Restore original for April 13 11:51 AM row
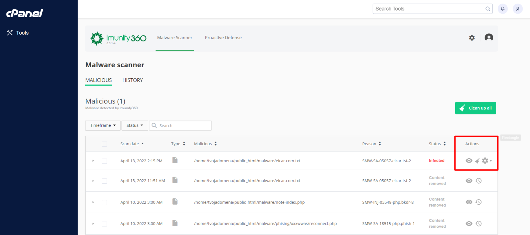The image size is (530, 235). [x=479, y=181]
